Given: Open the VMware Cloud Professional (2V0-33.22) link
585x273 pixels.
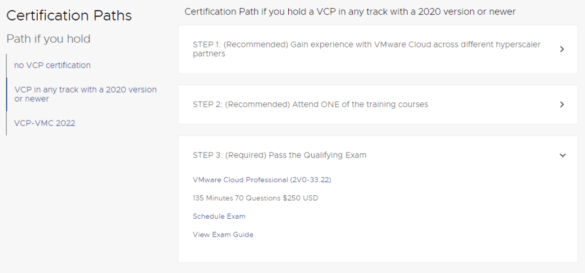Looking at the screenshot, I should [262, 180].
